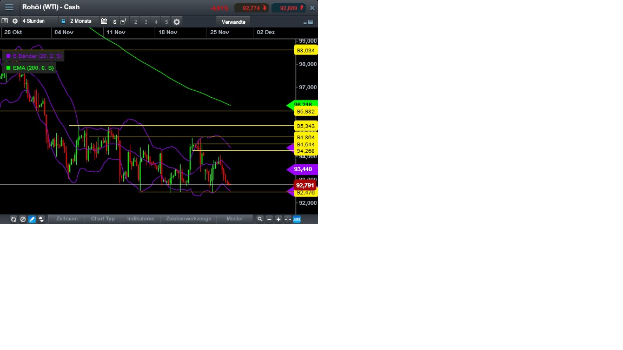Click the magnifier zoom tool

[260, 219]
